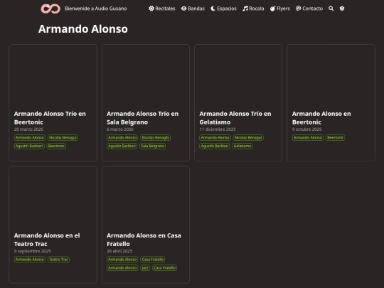The height and width of the screenshot is (288, 384).
Task: Choose Agustin Barbieri tag on Gelatiamo card
Action: [215, 146]
